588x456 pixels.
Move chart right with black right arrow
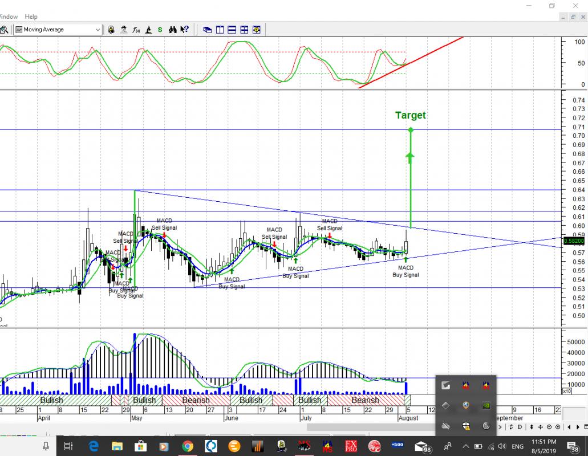(x=578, y=427)
